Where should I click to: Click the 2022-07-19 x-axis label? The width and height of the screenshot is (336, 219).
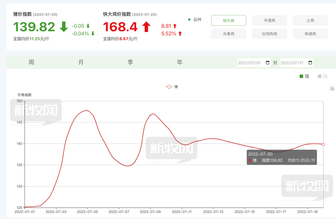[307, 212]
